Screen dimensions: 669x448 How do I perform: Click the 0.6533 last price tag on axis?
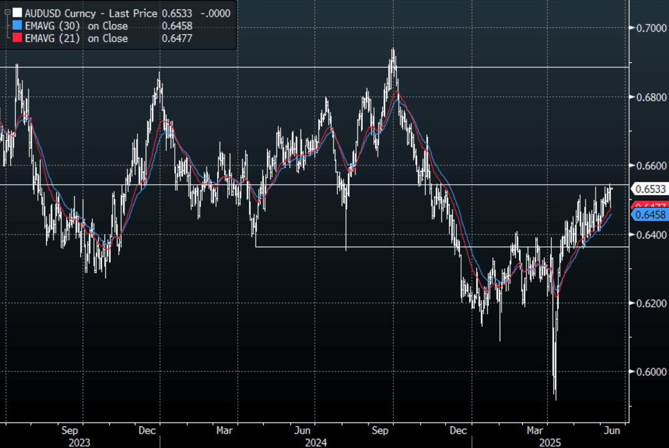point(650,188)
